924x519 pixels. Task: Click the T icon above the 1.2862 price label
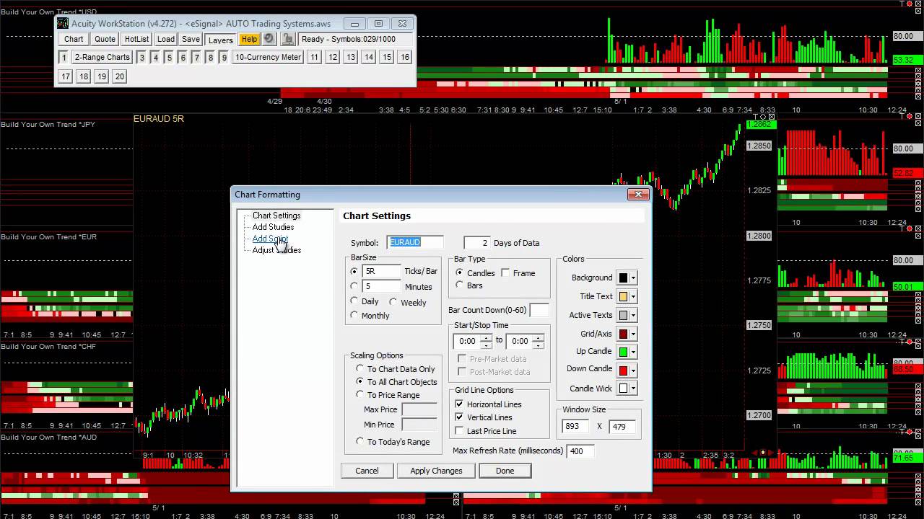click(x=757, y=117)
